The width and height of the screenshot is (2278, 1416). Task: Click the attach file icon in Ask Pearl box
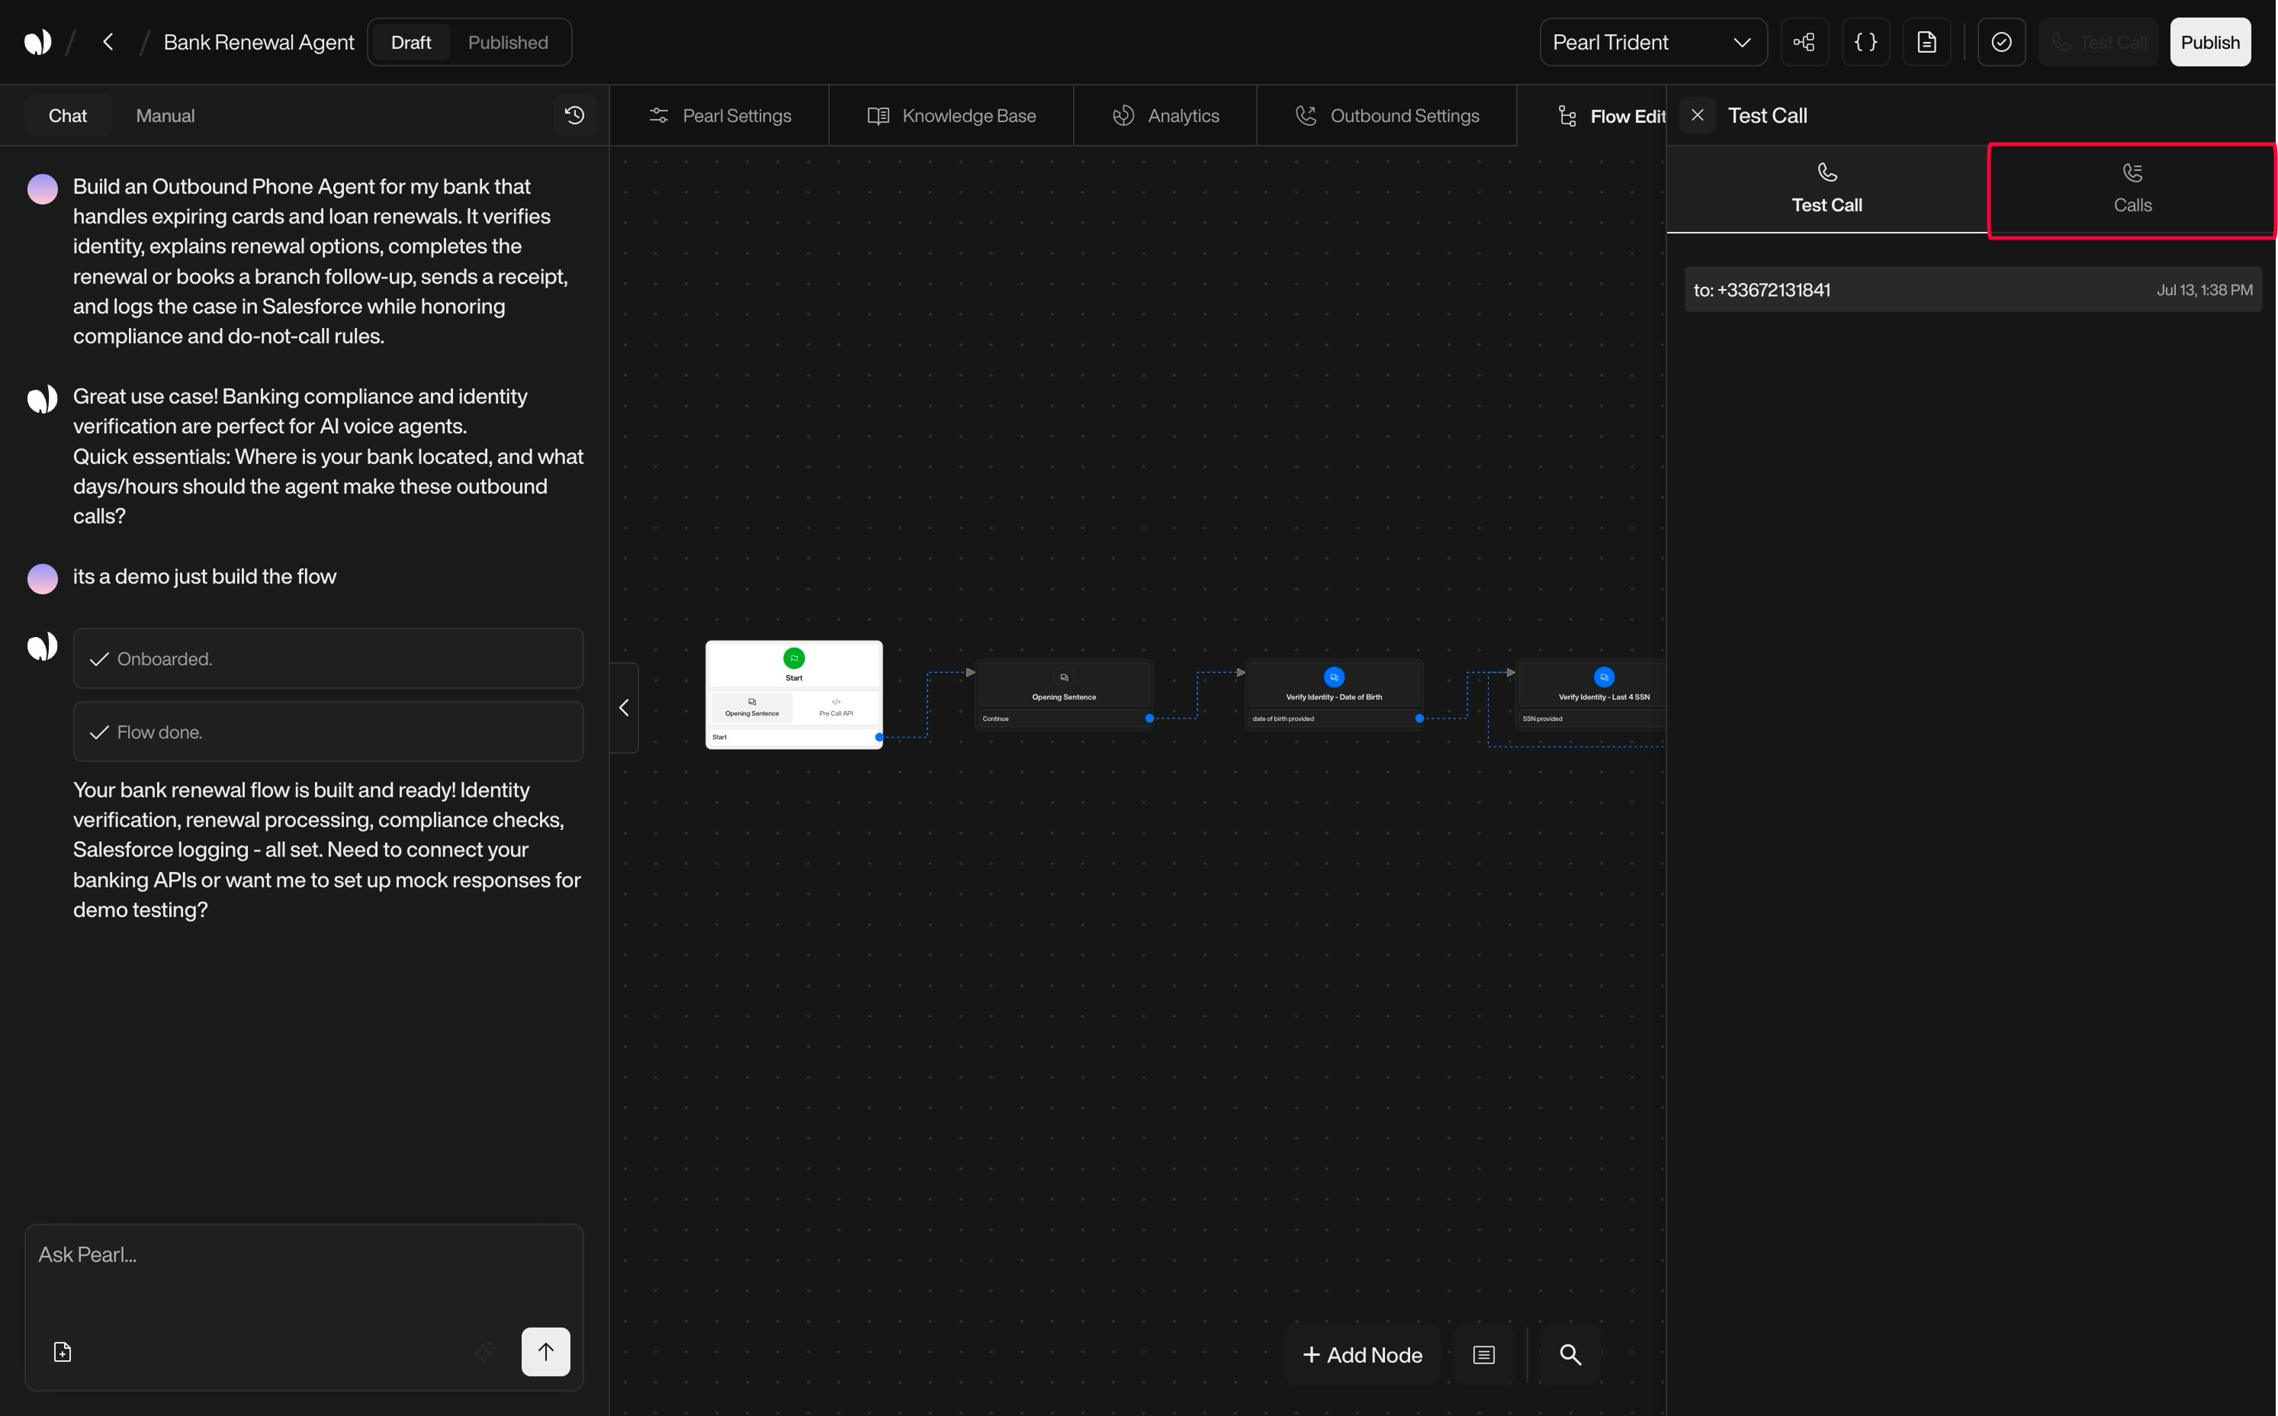coord(62,1351)
